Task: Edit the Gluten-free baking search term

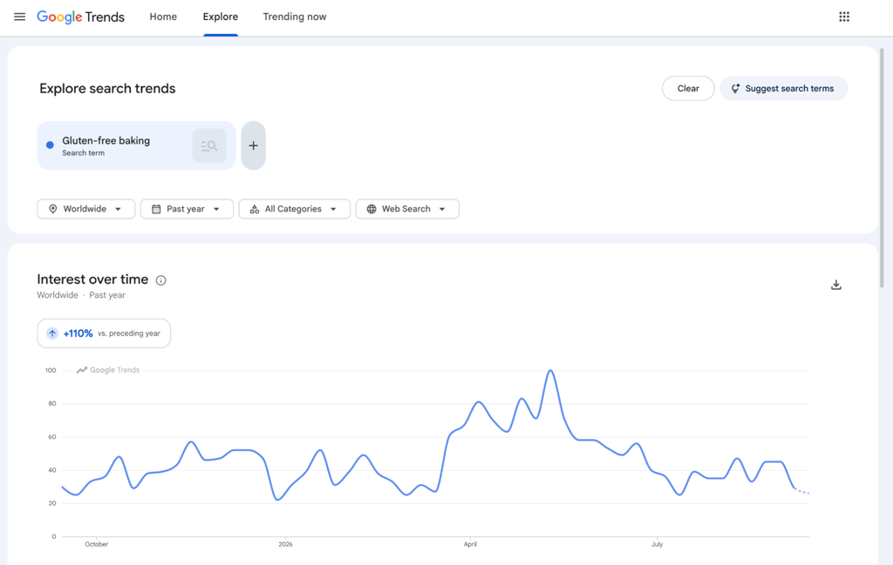Action: click(x=106, y=140)
